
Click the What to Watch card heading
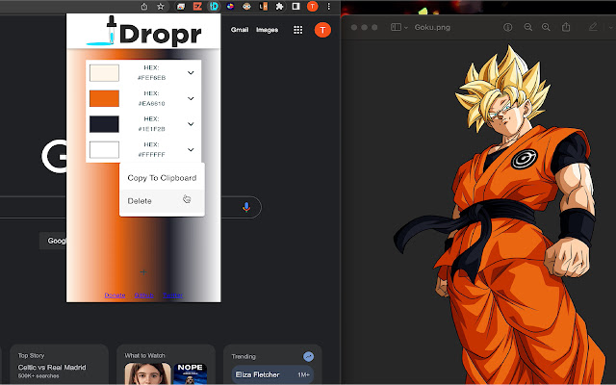coord(144,355)
